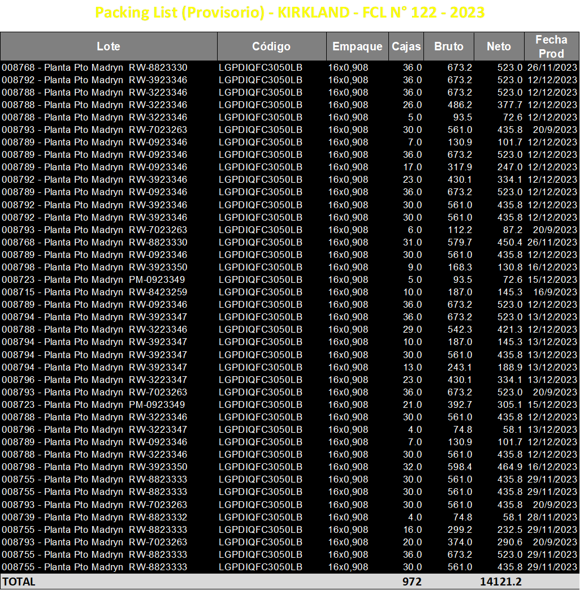The image size is (580, 590).
Task: Select the production date 28/11/2023
Action: coord(552,517)
